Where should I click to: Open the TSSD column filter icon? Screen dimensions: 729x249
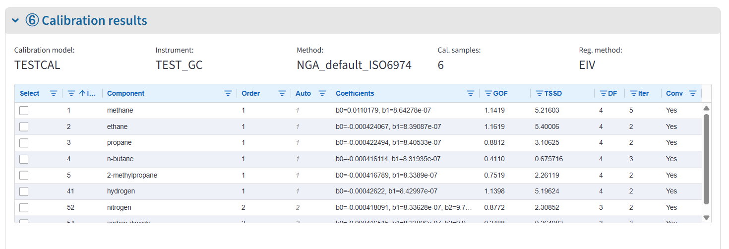point(540,93)
